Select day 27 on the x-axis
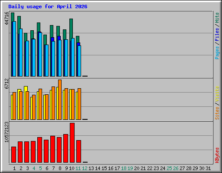222x173 pixels. 182,168
